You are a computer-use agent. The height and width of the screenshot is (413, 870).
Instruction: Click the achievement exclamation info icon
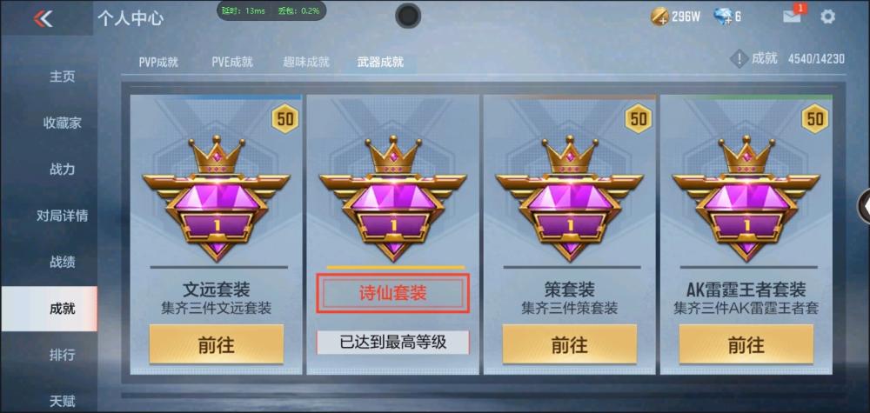click(x=739, y=59)
